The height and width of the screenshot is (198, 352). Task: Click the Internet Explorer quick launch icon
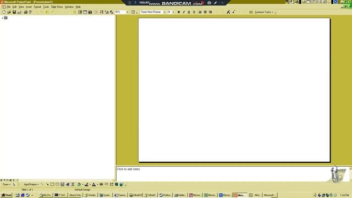(23, 195)
